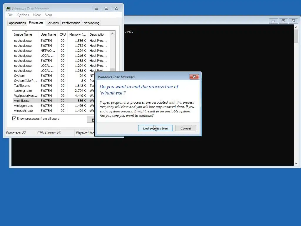
Task: Click Processes: 27 in status bar
Action: pos(16,133)
